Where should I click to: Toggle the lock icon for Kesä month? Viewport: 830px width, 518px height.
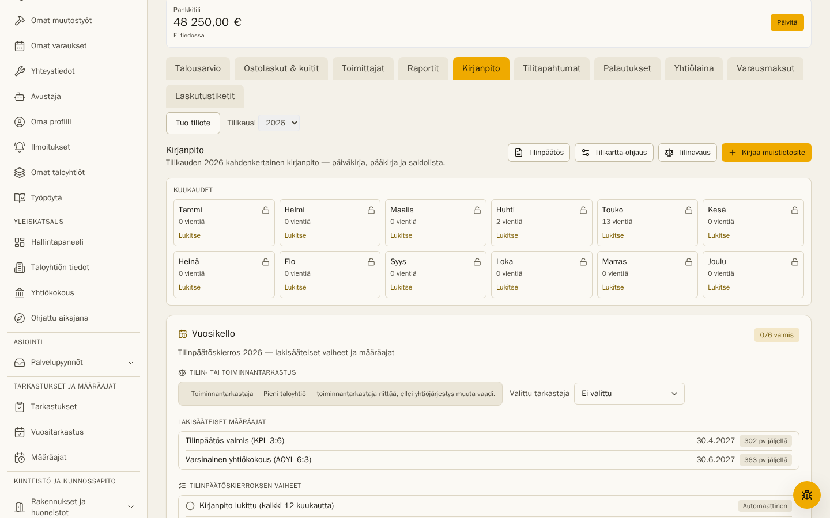click(795, 210)
